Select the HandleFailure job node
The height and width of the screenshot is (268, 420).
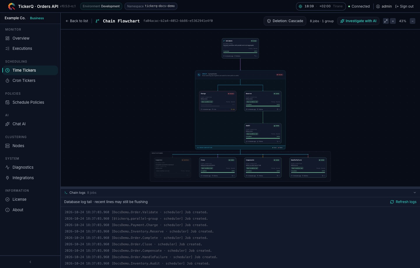pyautogui.click(x=308, y=167)
